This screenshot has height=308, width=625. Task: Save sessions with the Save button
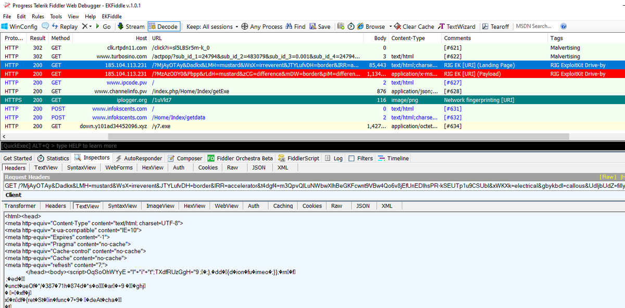coord(320,27)
